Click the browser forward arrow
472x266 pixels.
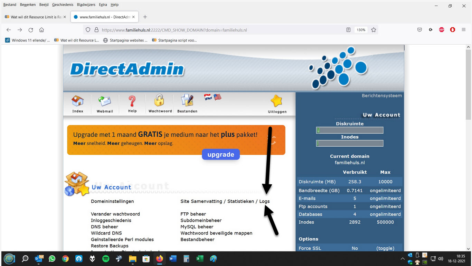coord(20,30)
